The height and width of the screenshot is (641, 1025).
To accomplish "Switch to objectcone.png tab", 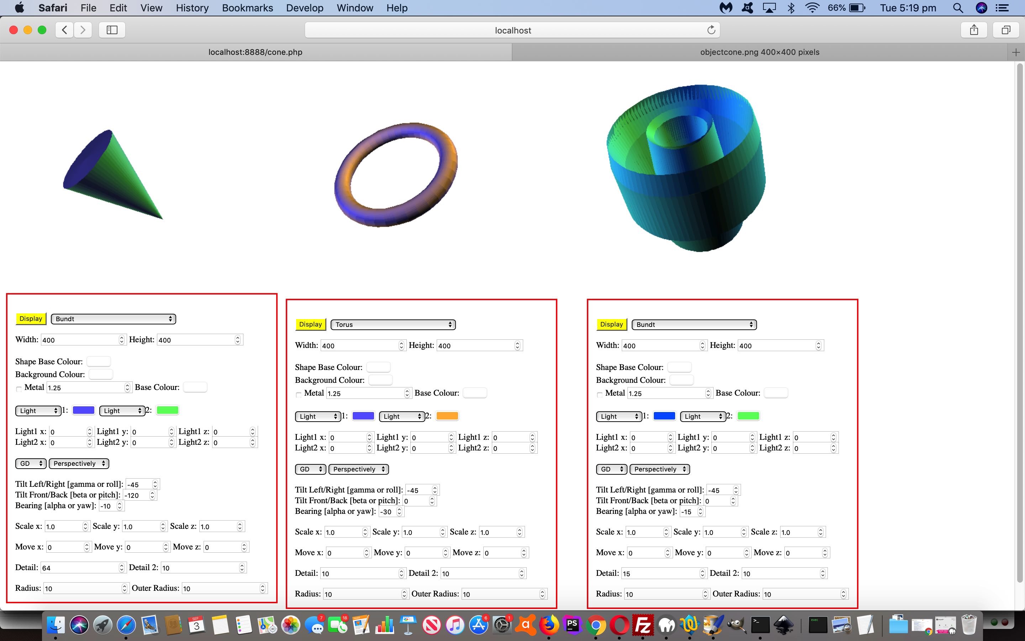I will point(759,52).
